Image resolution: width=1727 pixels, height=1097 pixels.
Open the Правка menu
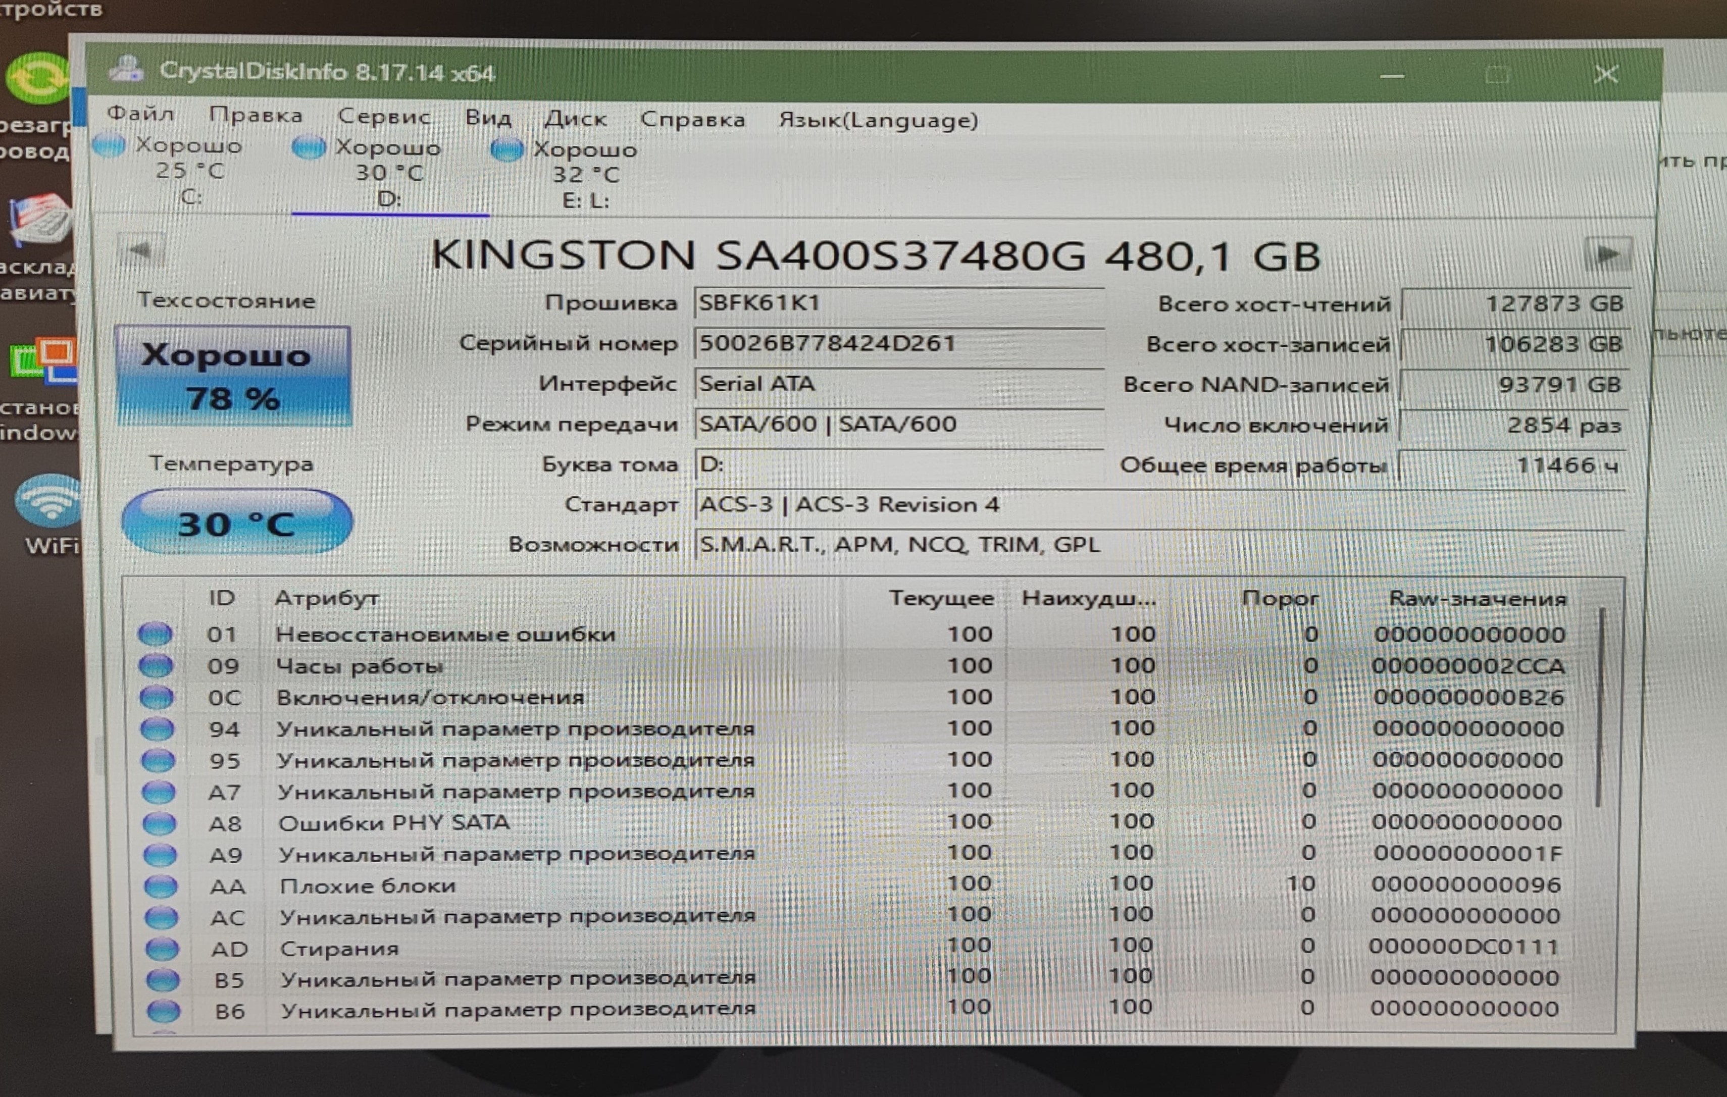256,116
